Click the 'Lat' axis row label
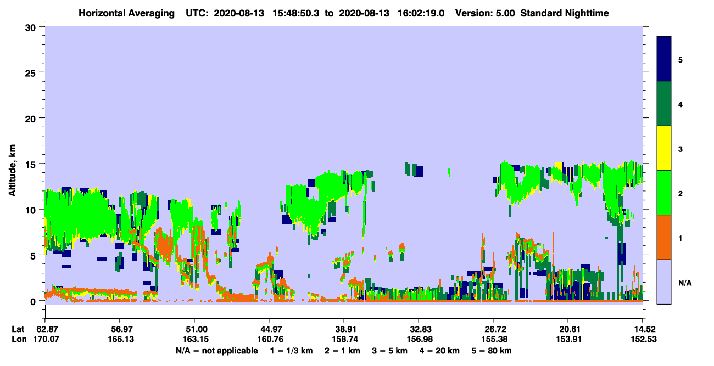 18,329
